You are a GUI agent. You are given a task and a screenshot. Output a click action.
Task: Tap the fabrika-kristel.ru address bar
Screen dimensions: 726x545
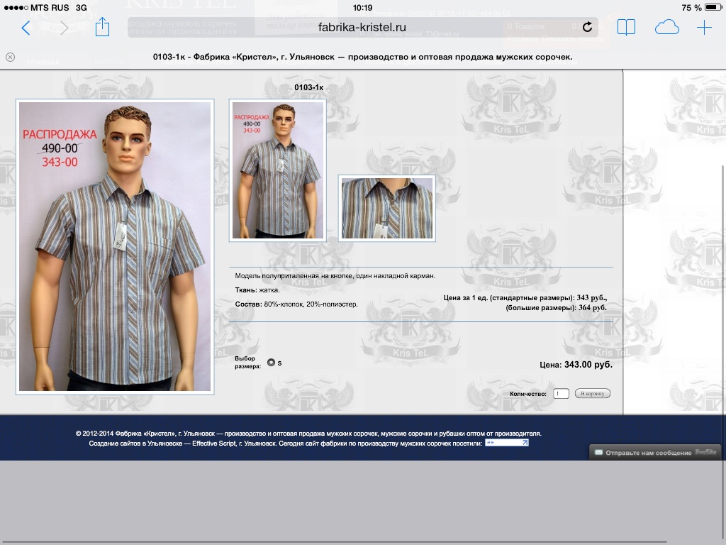click(362, 28)
